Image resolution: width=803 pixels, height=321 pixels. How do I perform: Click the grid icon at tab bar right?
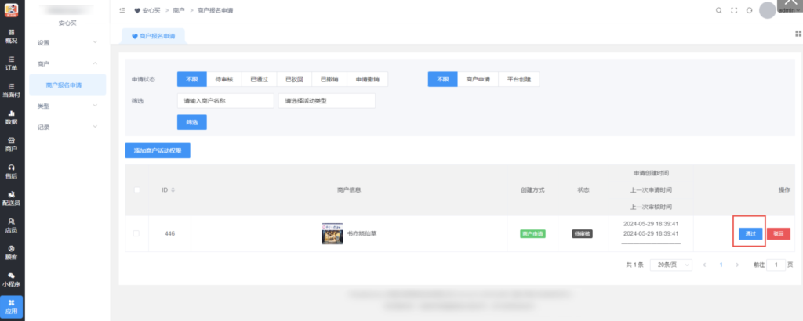click(x=798, y=34)
